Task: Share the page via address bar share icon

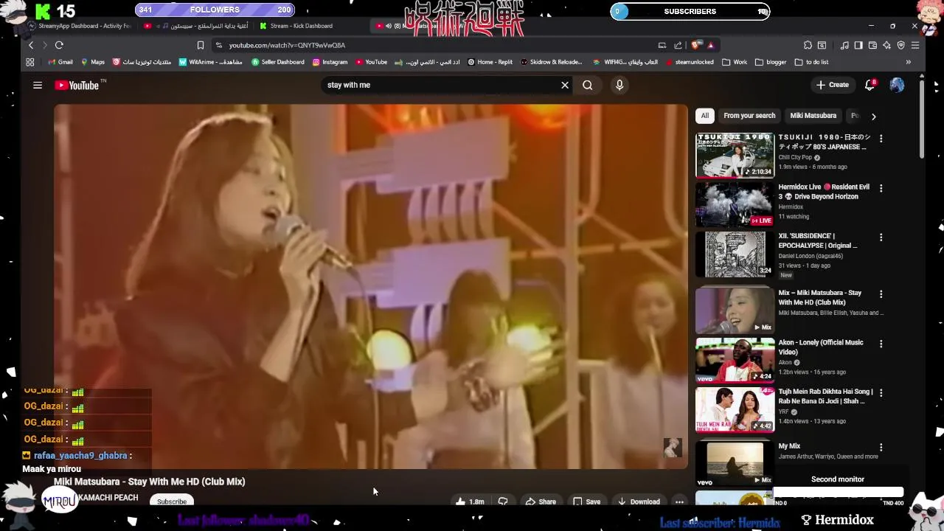Action: tap(677, 45)
